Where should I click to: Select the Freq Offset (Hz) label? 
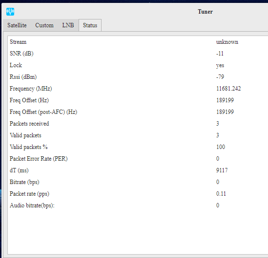tap(29, 100)
